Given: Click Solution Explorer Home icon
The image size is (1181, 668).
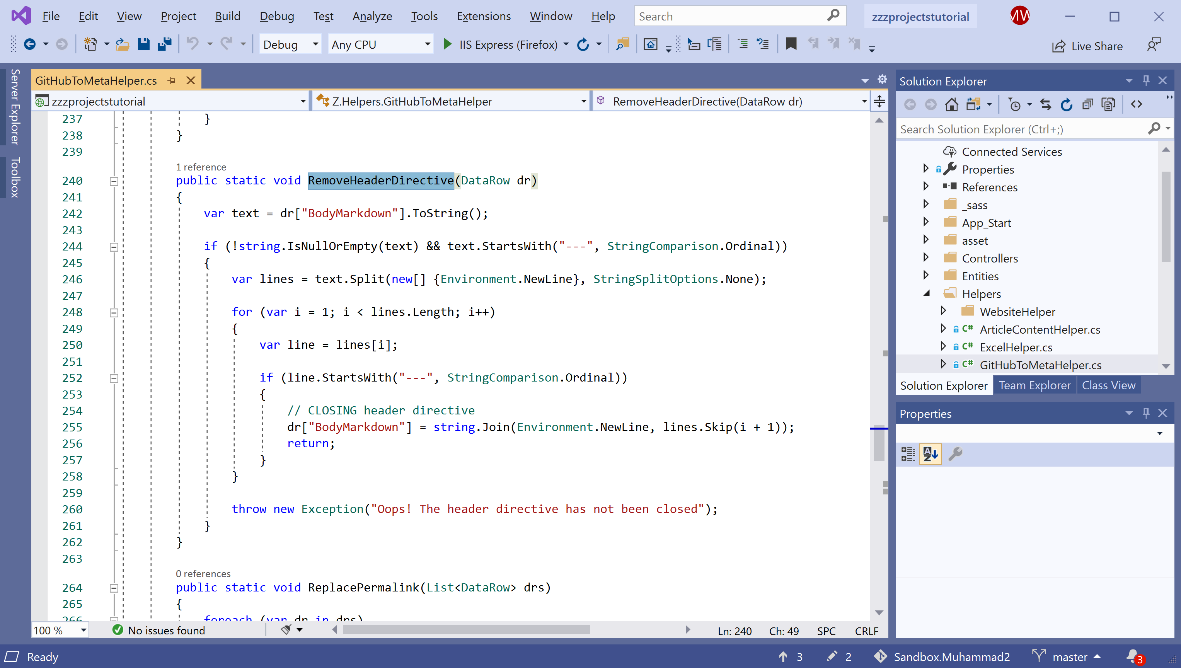Looking at the screenshot, I should click(x=951, y=105).
